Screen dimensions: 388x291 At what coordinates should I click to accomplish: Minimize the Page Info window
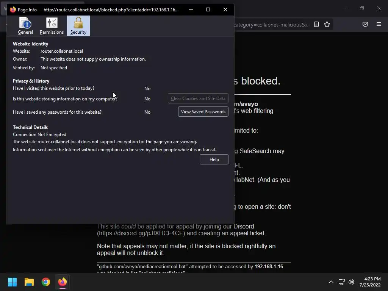point(191,9)
